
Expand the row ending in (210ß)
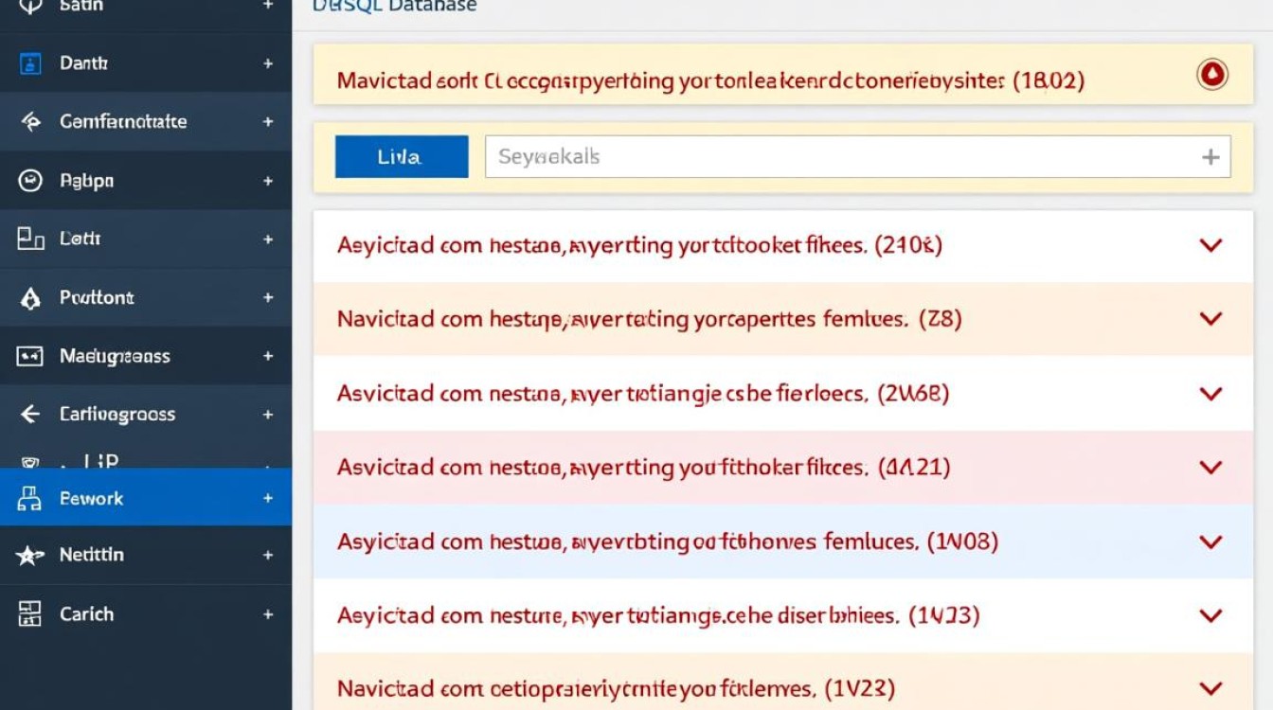point(1210,246)
